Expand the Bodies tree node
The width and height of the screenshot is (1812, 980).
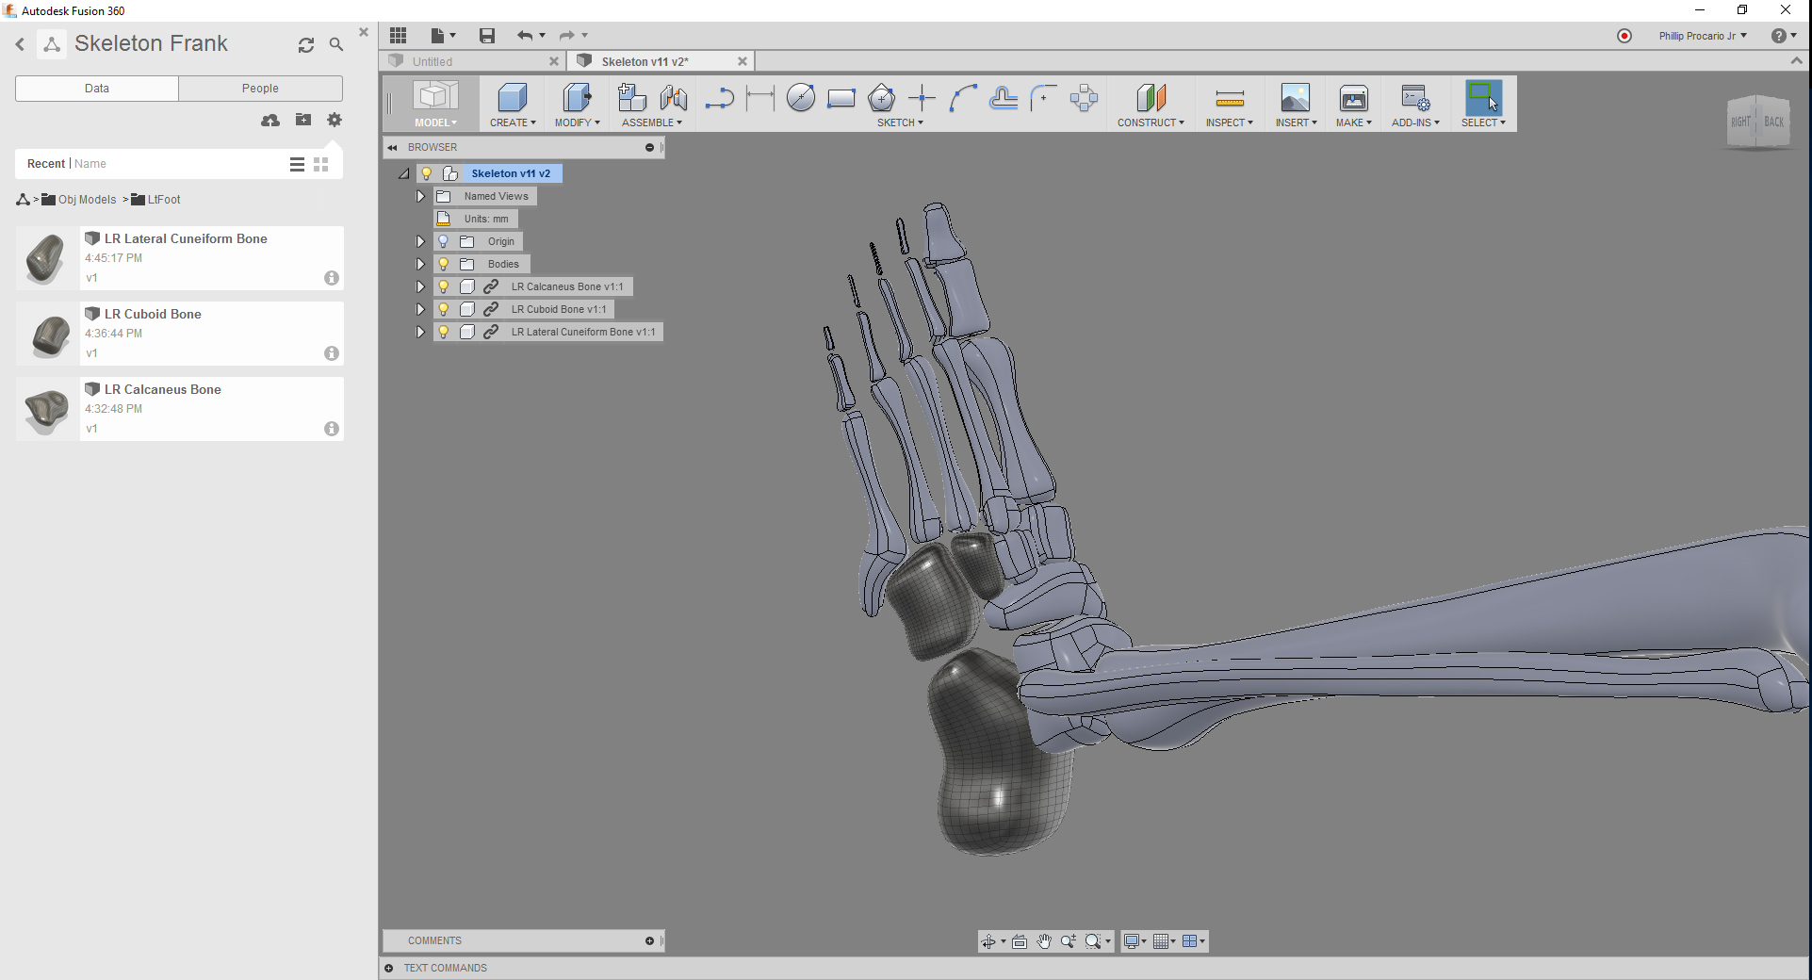420,264
